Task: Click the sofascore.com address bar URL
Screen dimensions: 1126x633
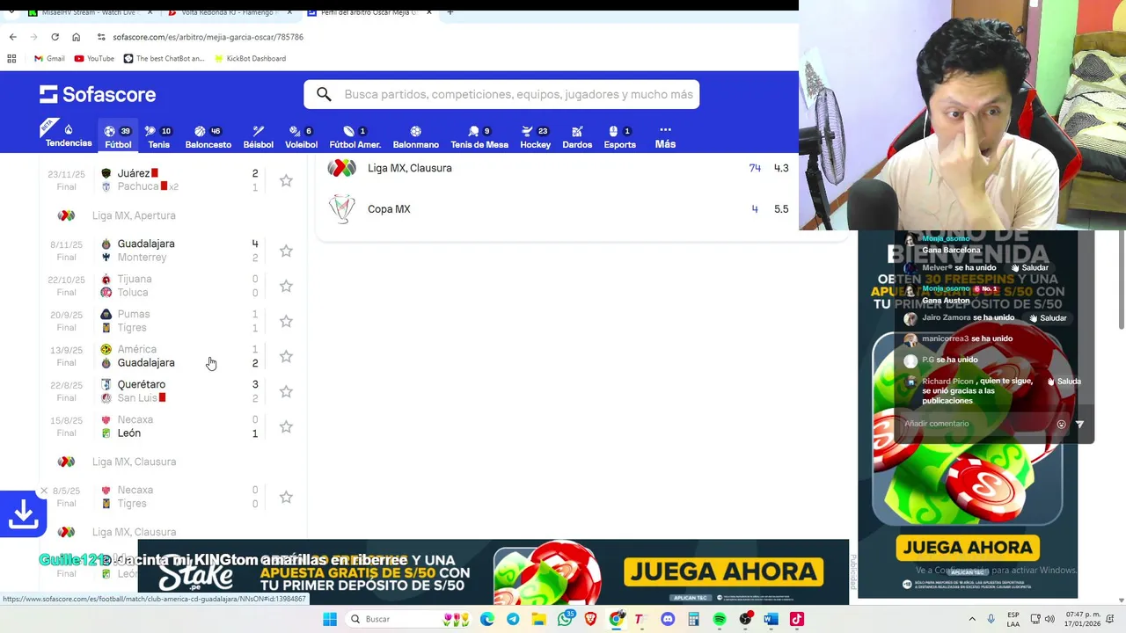Action: (208, 37)
